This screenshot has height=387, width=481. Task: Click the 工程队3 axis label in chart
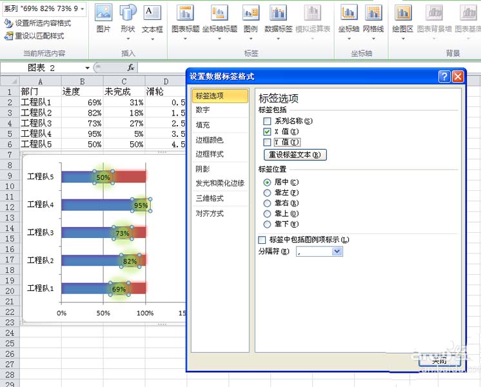point(41,232)
